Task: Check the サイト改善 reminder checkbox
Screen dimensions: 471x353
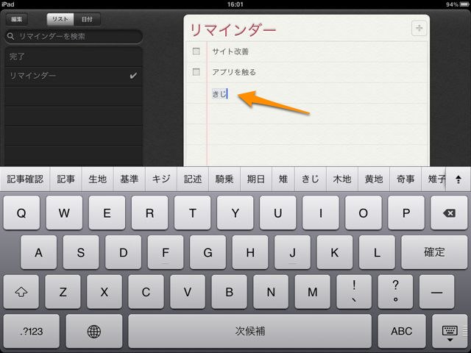Action: coord(196,51)
